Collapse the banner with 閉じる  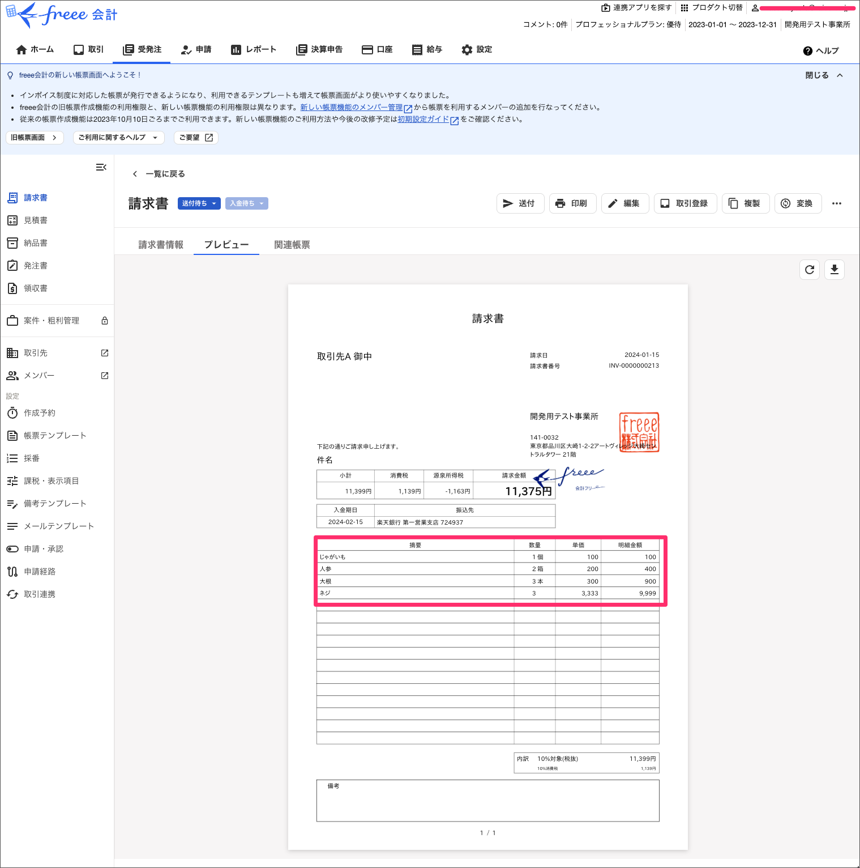[824, 75]
